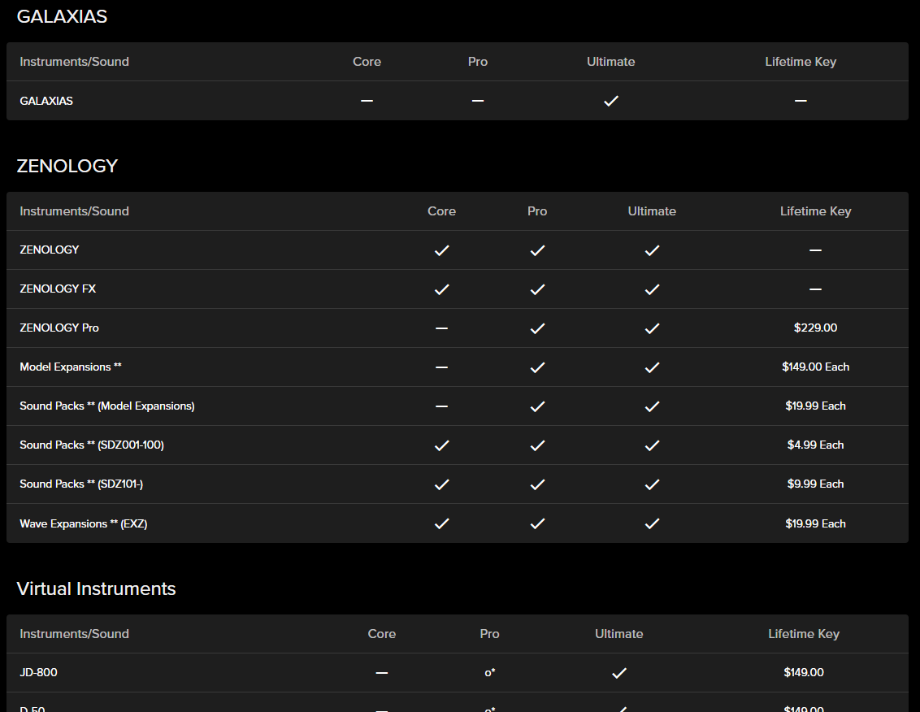
Task: Click Core checkmark for Sound Packs (SDZ101-)
Action: coord(442,484)
